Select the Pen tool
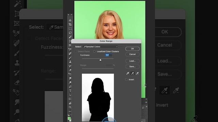 click(x=70, y=87)
